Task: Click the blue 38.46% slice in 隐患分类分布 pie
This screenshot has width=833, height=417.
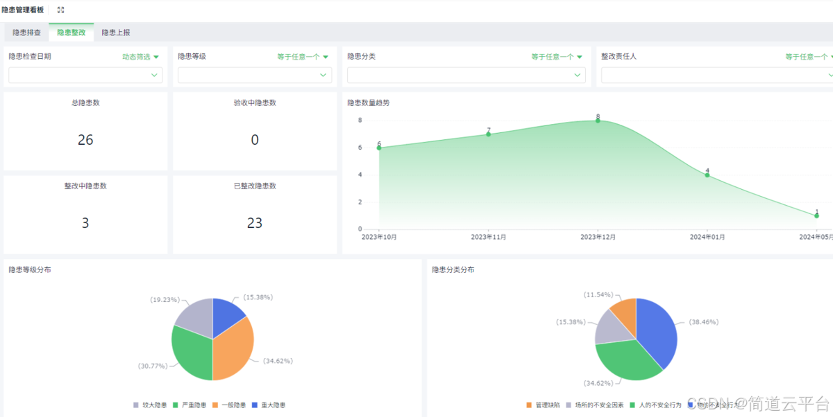Action: [658, 332]
